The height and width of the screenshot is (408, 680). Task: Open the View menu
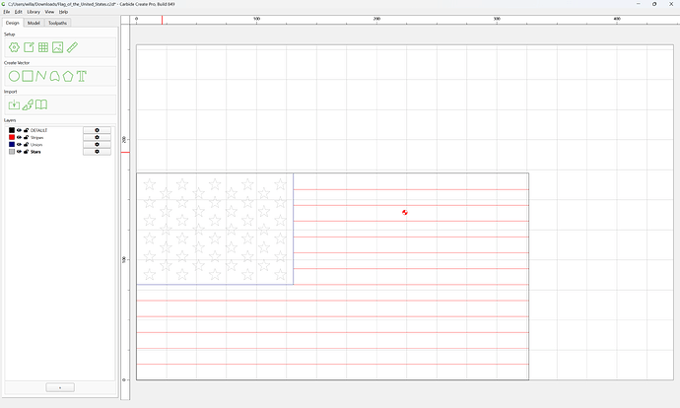(x=49, y=12)
